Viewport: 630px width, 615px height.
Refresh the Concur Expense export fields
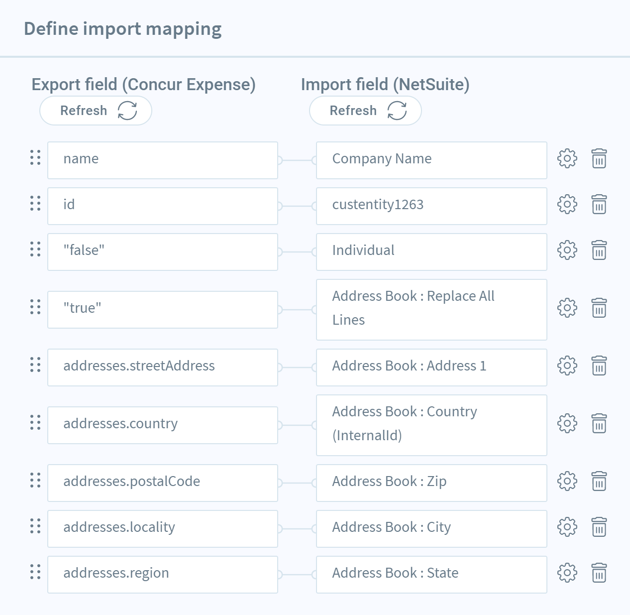96,111
